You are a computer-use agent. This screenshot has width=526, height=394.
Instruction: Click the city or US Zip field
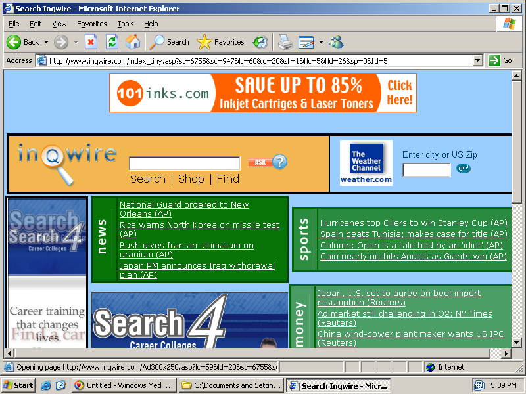[x=426, y=170]
